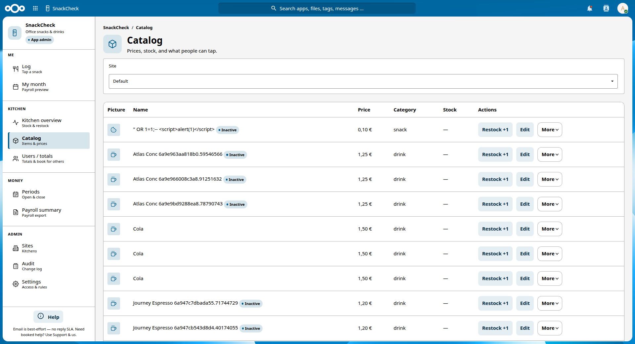
Task: Expand More menu for Journey Espresso 6a947c7dbada55
Action: tap(550, 303)
